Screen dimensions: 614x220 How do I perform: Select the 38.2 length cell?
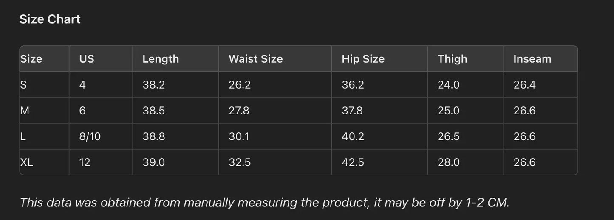pos(153,85)
